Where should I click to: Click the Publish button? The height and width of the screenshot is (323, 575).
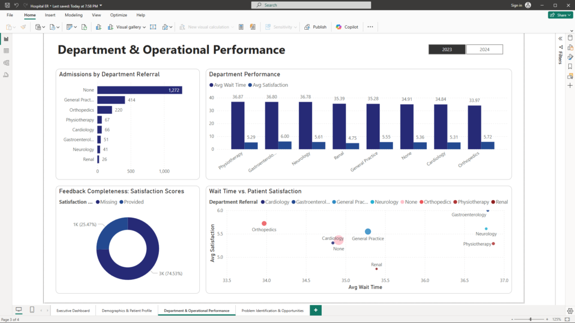click(316, 27)
